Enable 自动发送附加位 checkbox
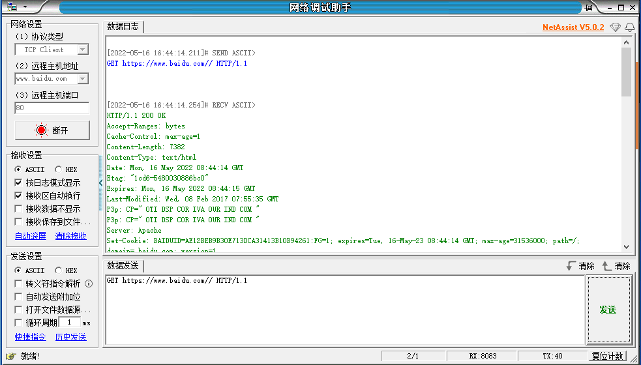Image resolution: width=641 pixels, height=365 pixels. pos(18,297)
